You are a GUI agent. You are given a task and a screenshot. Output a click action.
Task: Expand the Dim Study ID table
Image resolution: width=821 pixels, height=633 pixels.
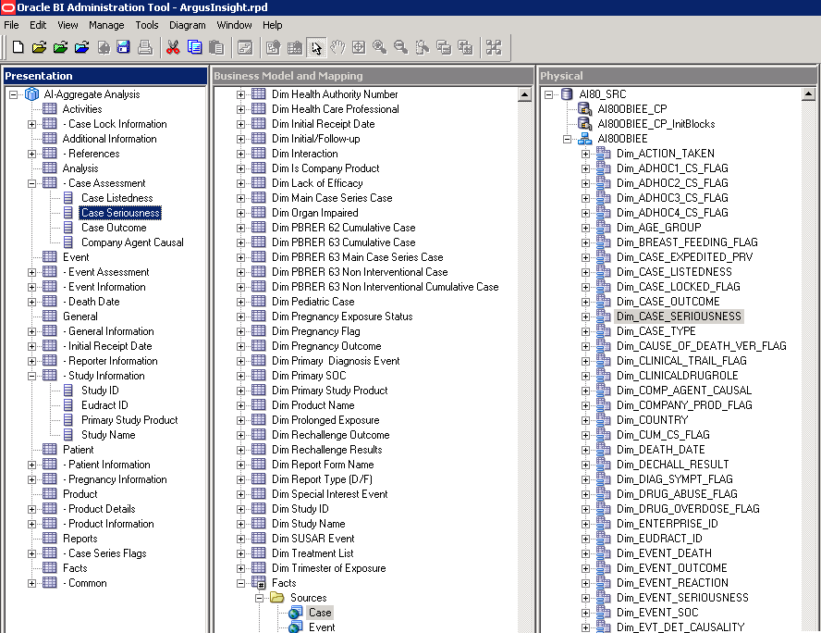point(240,509)
